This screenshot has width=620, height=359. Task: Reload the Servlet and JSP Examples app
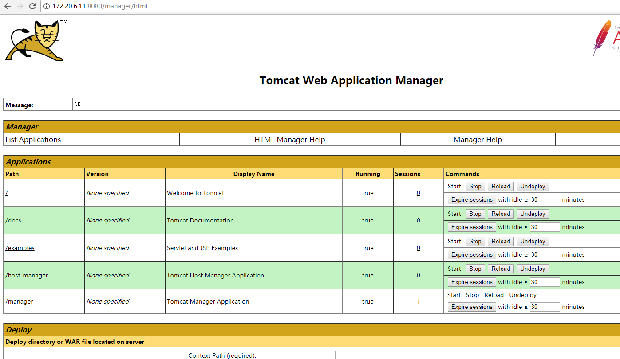click(x=501, y=242)
